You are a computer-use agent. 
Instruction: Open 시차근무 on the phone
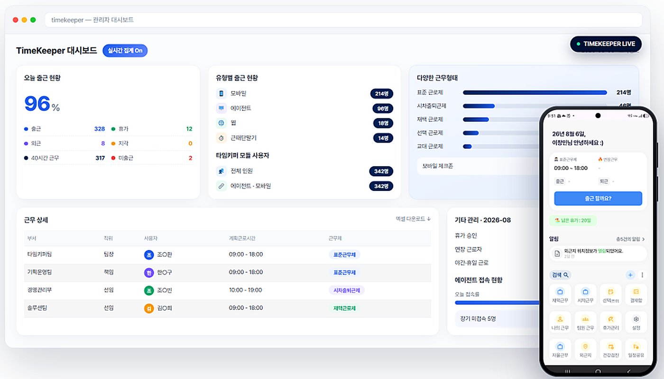click(x=585, y=295)
